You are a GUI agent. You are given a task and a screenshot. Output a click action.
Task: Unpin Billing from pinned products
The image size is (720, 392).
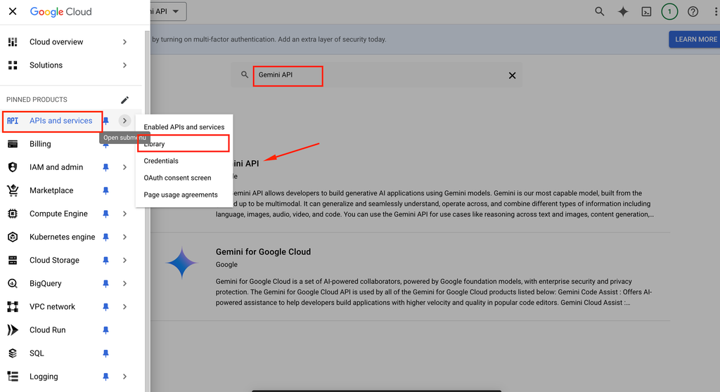click(105, 144)
